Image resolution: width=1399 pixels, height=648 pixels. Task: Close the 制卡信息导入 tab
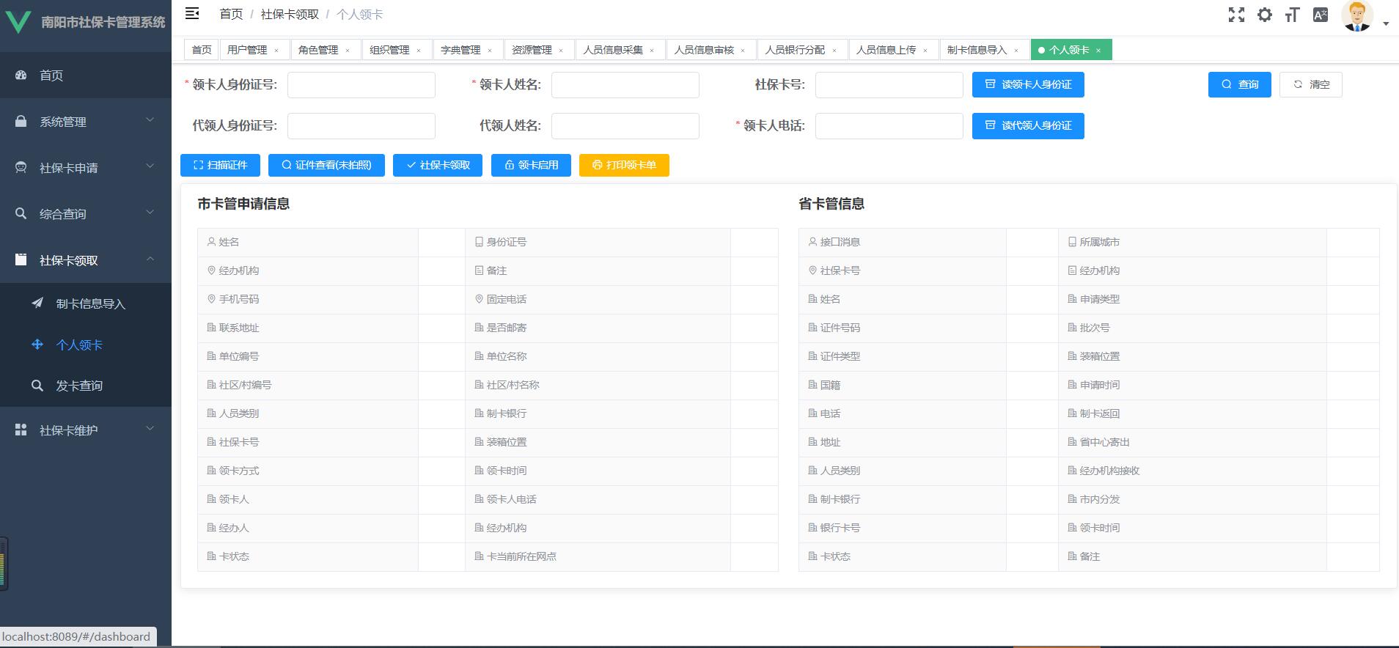pos(1016,51)
